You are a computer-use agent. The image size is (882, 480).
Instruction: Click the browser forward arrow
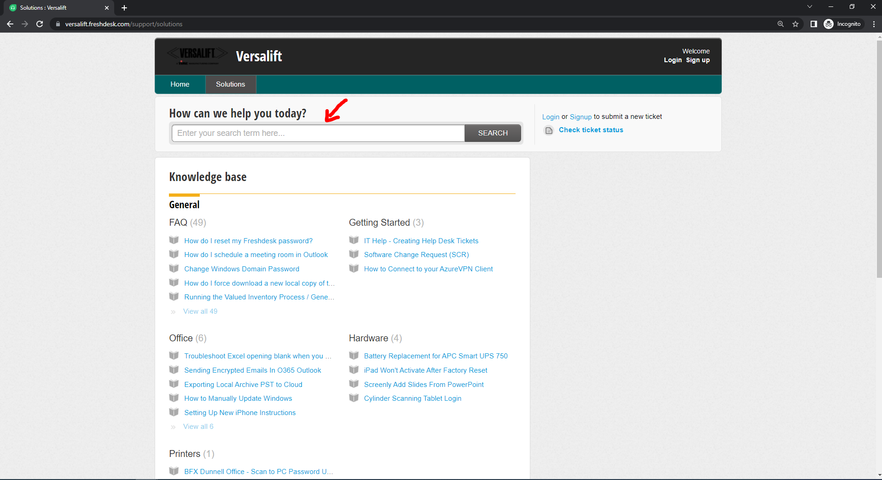25,24
